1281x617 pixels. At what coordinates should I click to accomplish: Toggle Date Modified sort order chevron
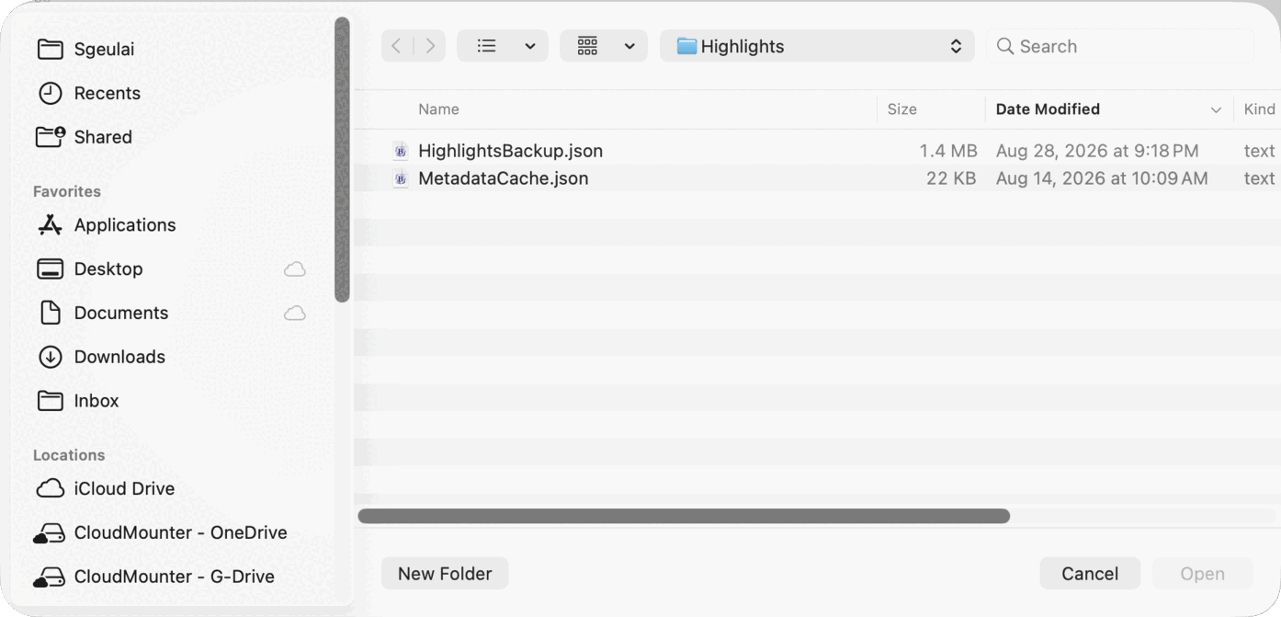1216,109
